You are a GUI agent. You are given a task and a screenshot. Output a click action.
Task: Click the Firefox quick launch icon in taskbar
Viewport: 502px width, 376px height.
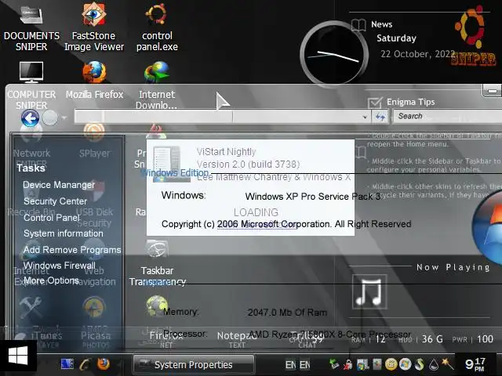click(x=103, y=364)
